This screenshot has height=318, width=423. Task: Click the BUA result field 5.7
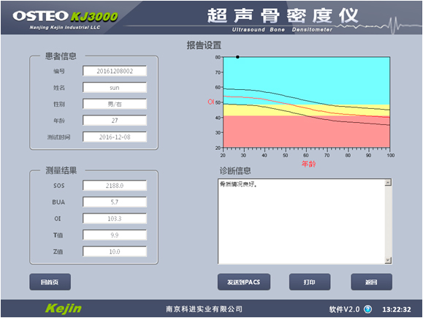pos(115,202)
